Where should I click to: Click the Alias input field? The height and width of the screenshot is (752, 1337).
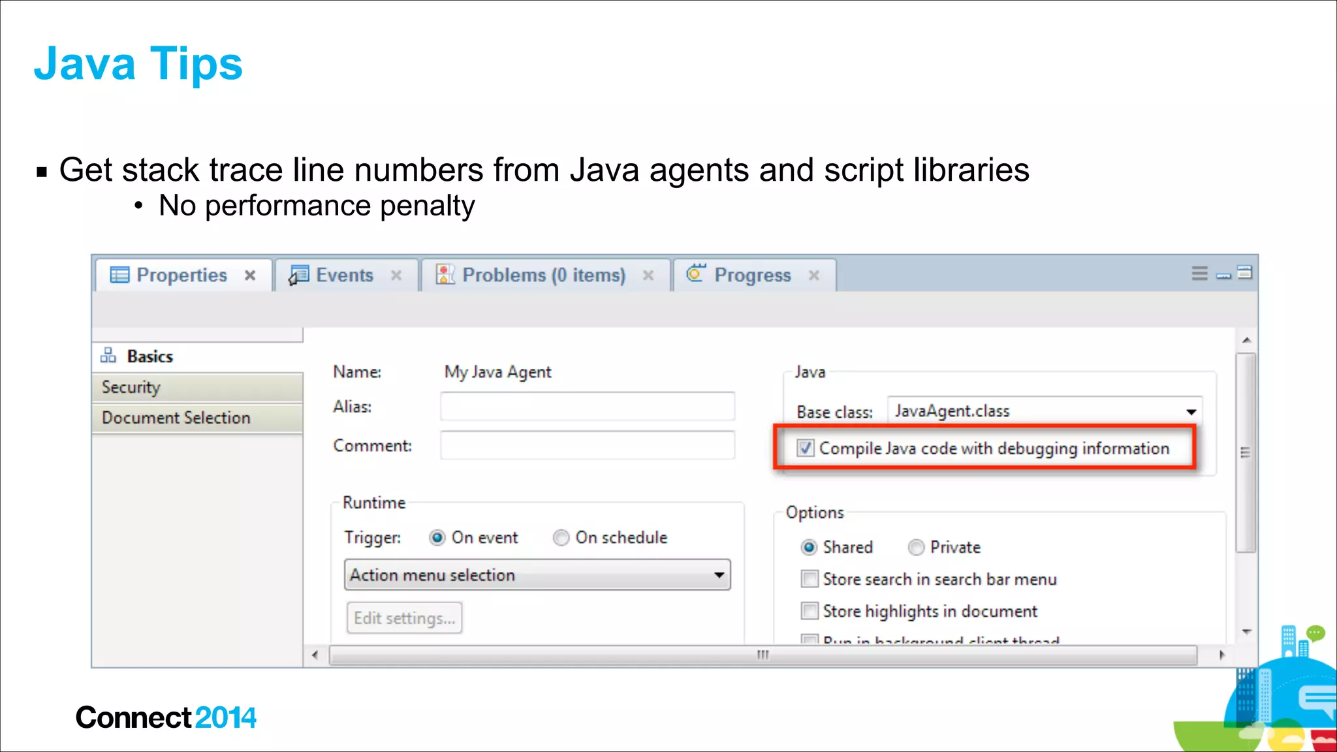click(x=588, y=407)
